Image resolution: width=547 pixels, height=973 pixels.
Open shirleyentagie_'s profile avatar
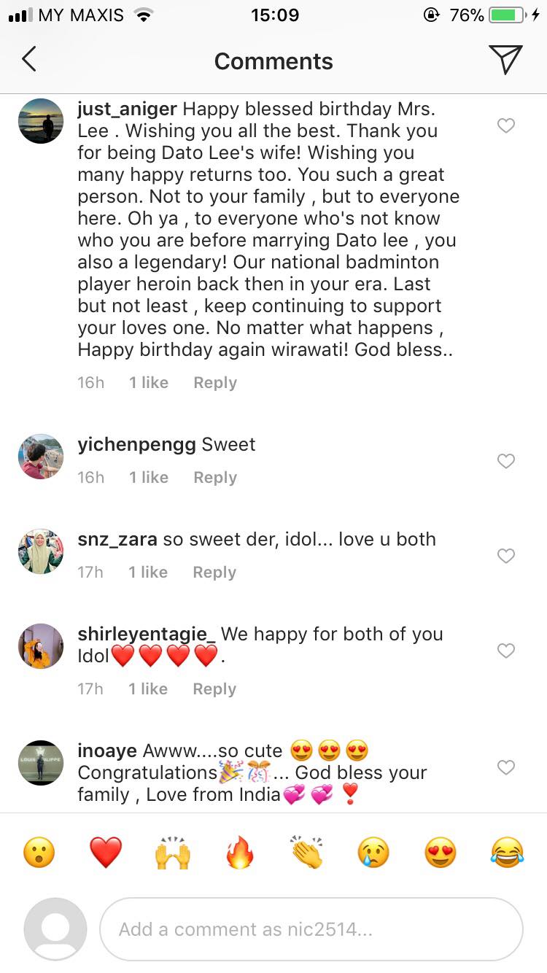pos(40,646)
